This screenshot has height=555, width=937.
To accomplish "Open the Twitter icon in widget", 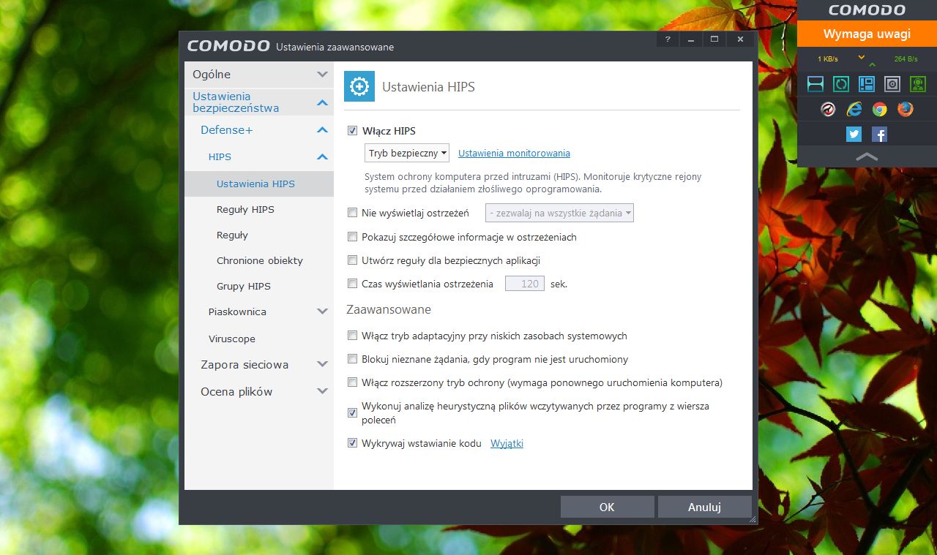I will (x=854, y=134).
